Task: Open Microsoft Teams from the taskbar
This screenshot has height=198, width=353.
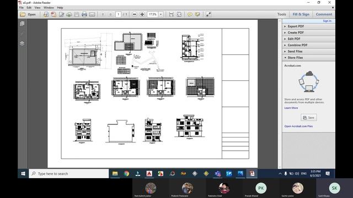Action: 218,174
